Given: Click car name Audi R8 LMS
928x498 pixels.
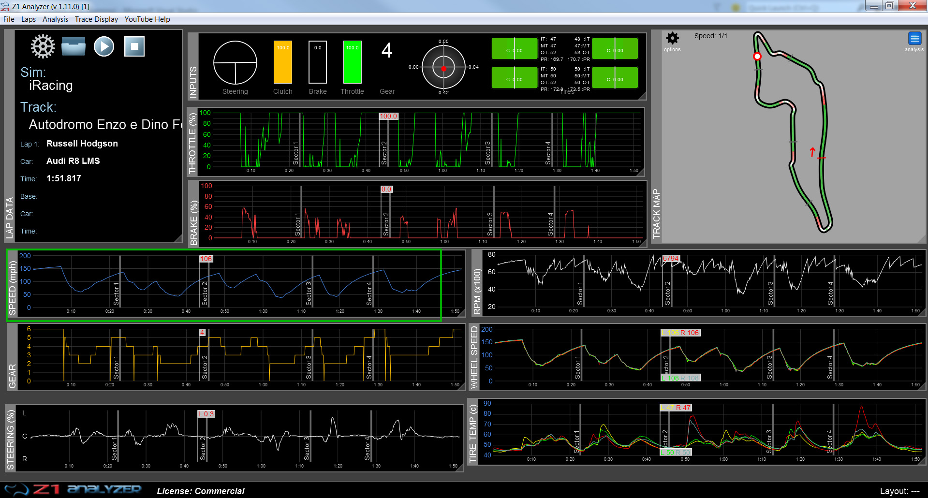Looking at the screenshot, I should point(73,161).
